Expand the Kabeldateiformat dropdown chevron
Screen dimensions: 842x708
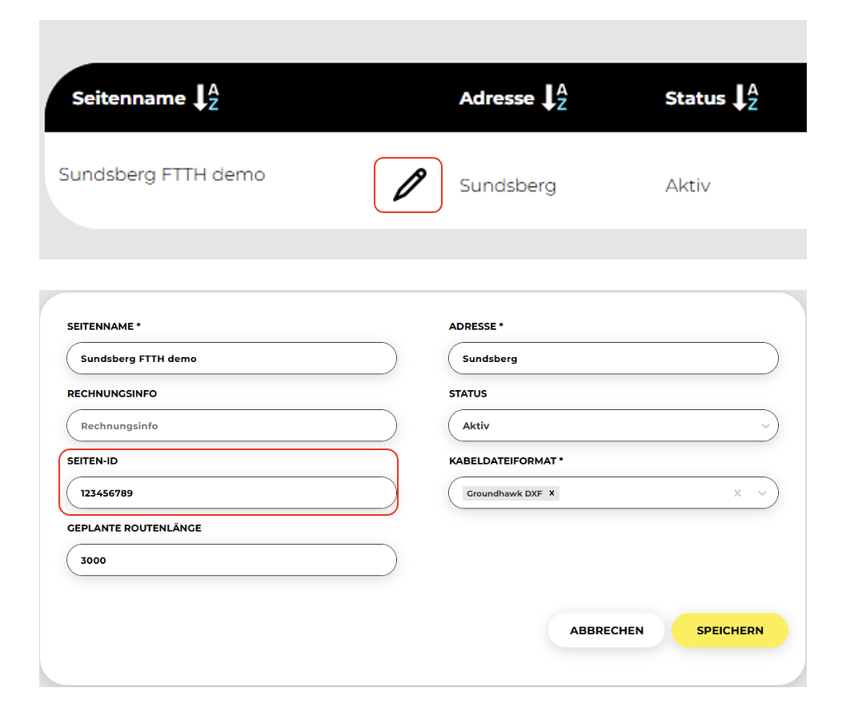pyautogui.click(x=762, y=493)
